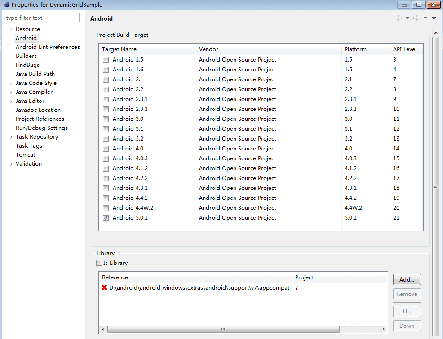Enable the Android 4.4.2 target checkbox
The width and height of the screenshot is (443, 339).
[x=106, y=198]
